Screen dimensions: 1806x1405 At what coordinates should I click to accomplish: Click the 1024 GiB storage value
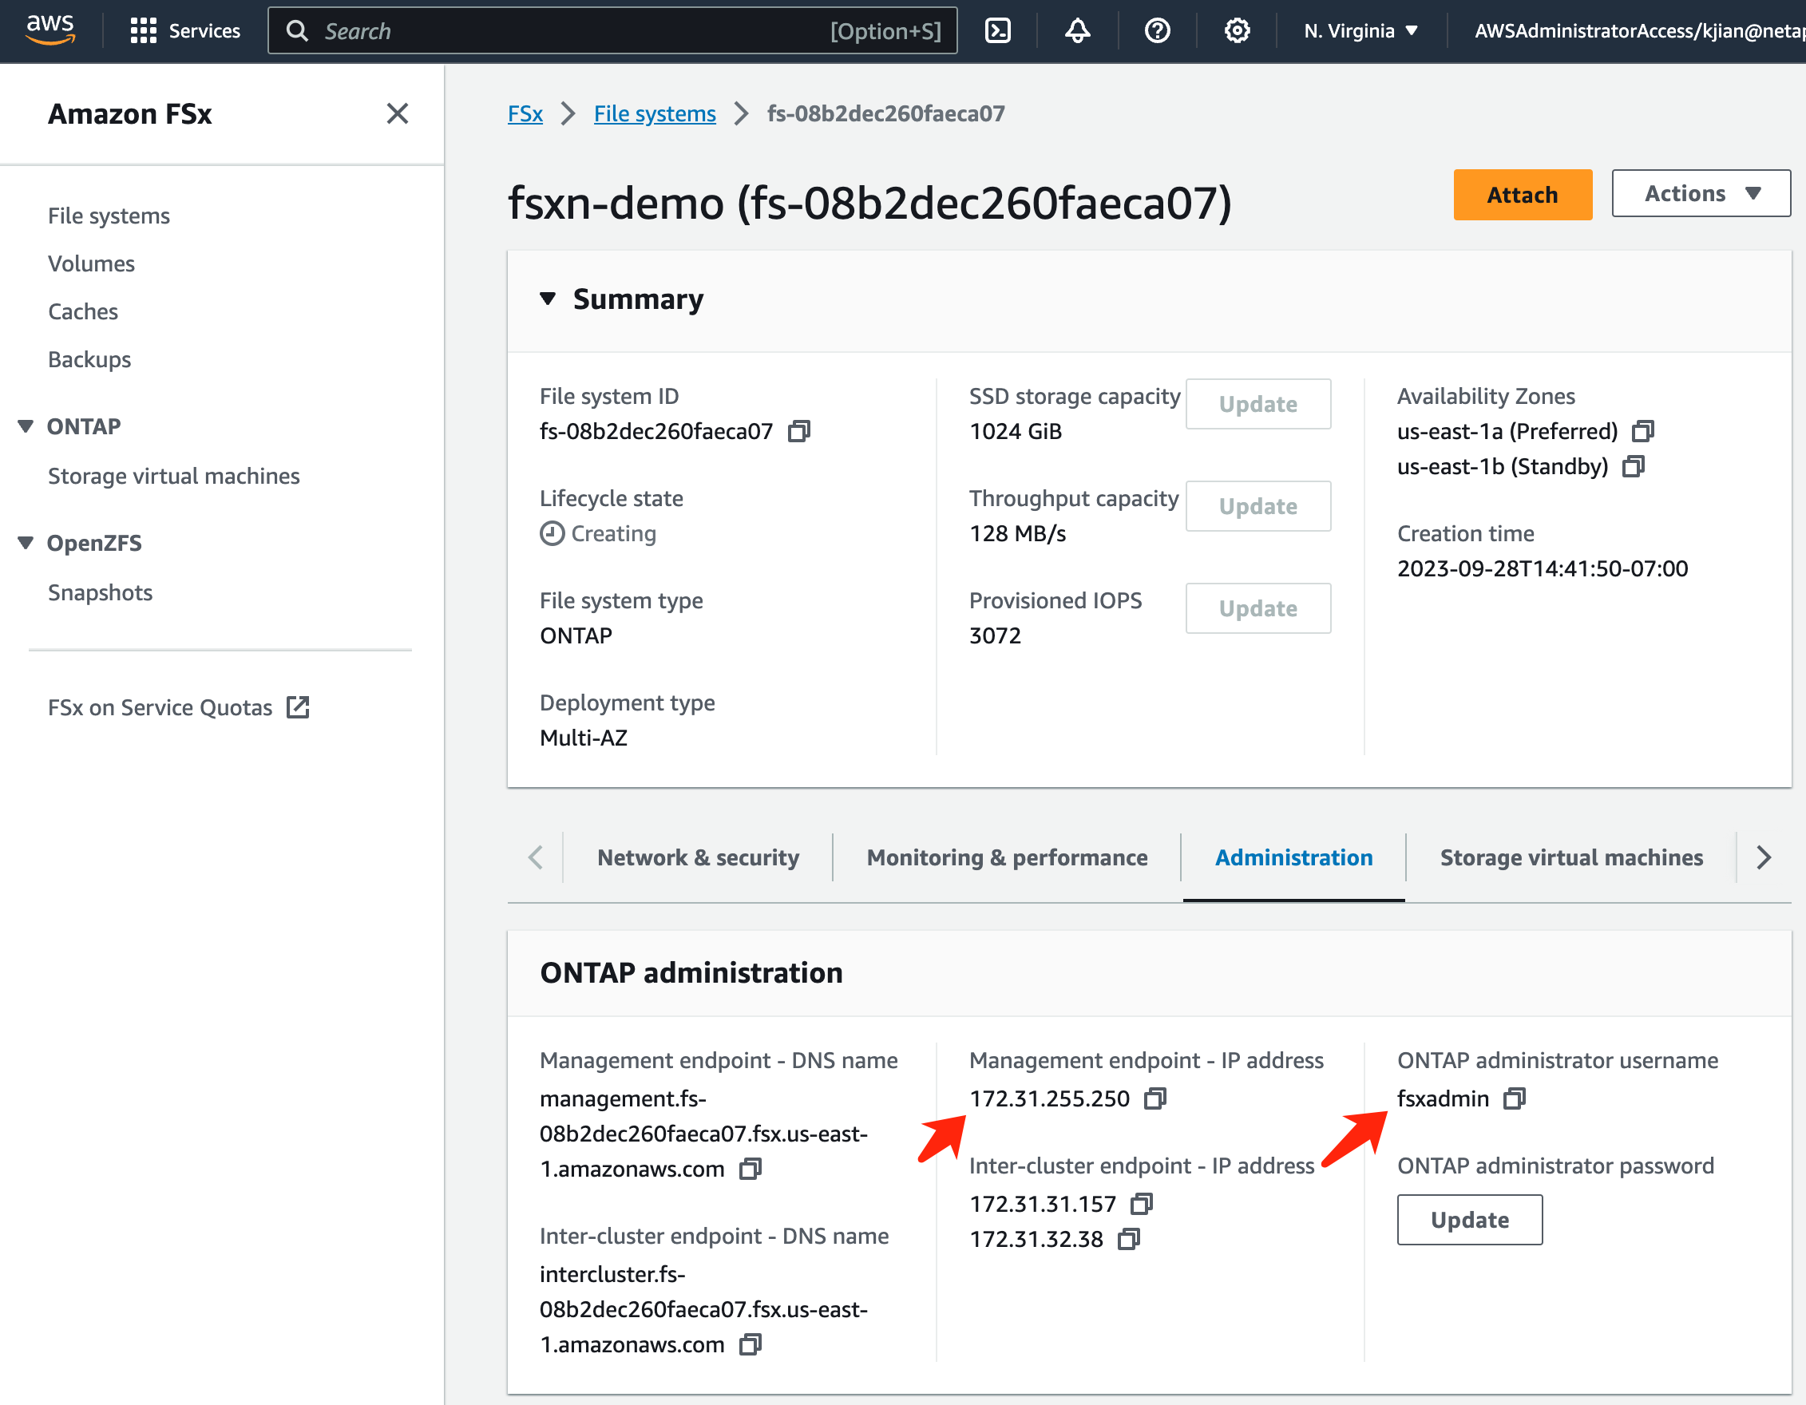pos(1016,431)
